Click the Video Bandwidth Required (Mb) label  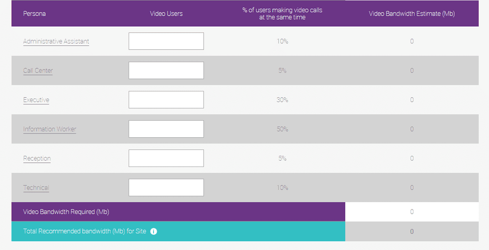tap(66, 212)
